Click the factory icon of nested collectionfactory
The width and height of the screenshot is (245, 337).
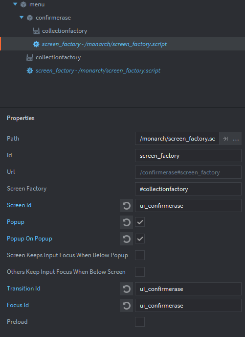36,31
